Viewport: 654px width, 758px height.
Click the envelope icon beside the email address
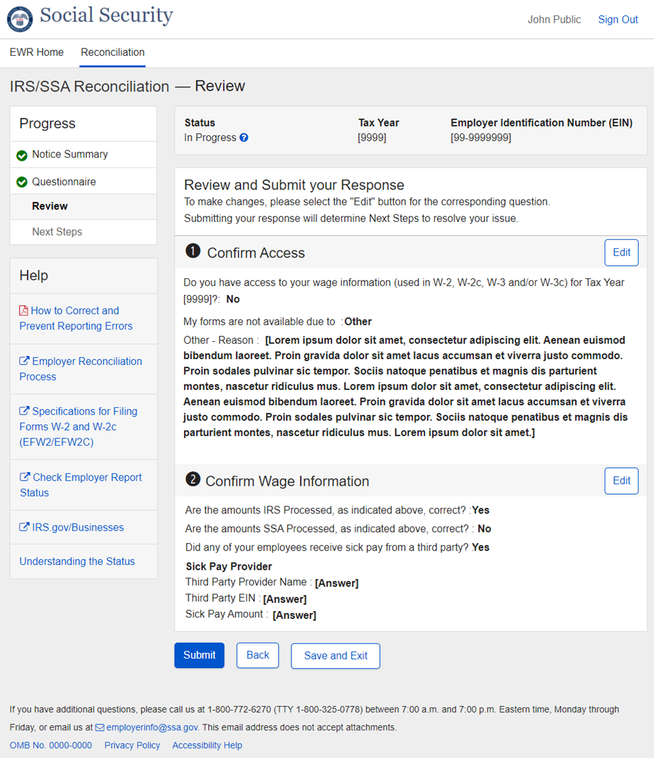tap(100, 728)
